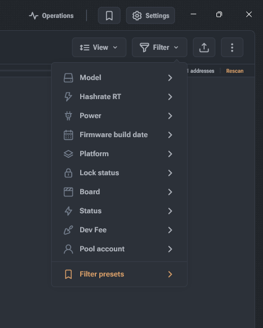The height and width of the screenshot is (328, 263).
Task: Select the Platform filter entry
Action: pos(119,154)
